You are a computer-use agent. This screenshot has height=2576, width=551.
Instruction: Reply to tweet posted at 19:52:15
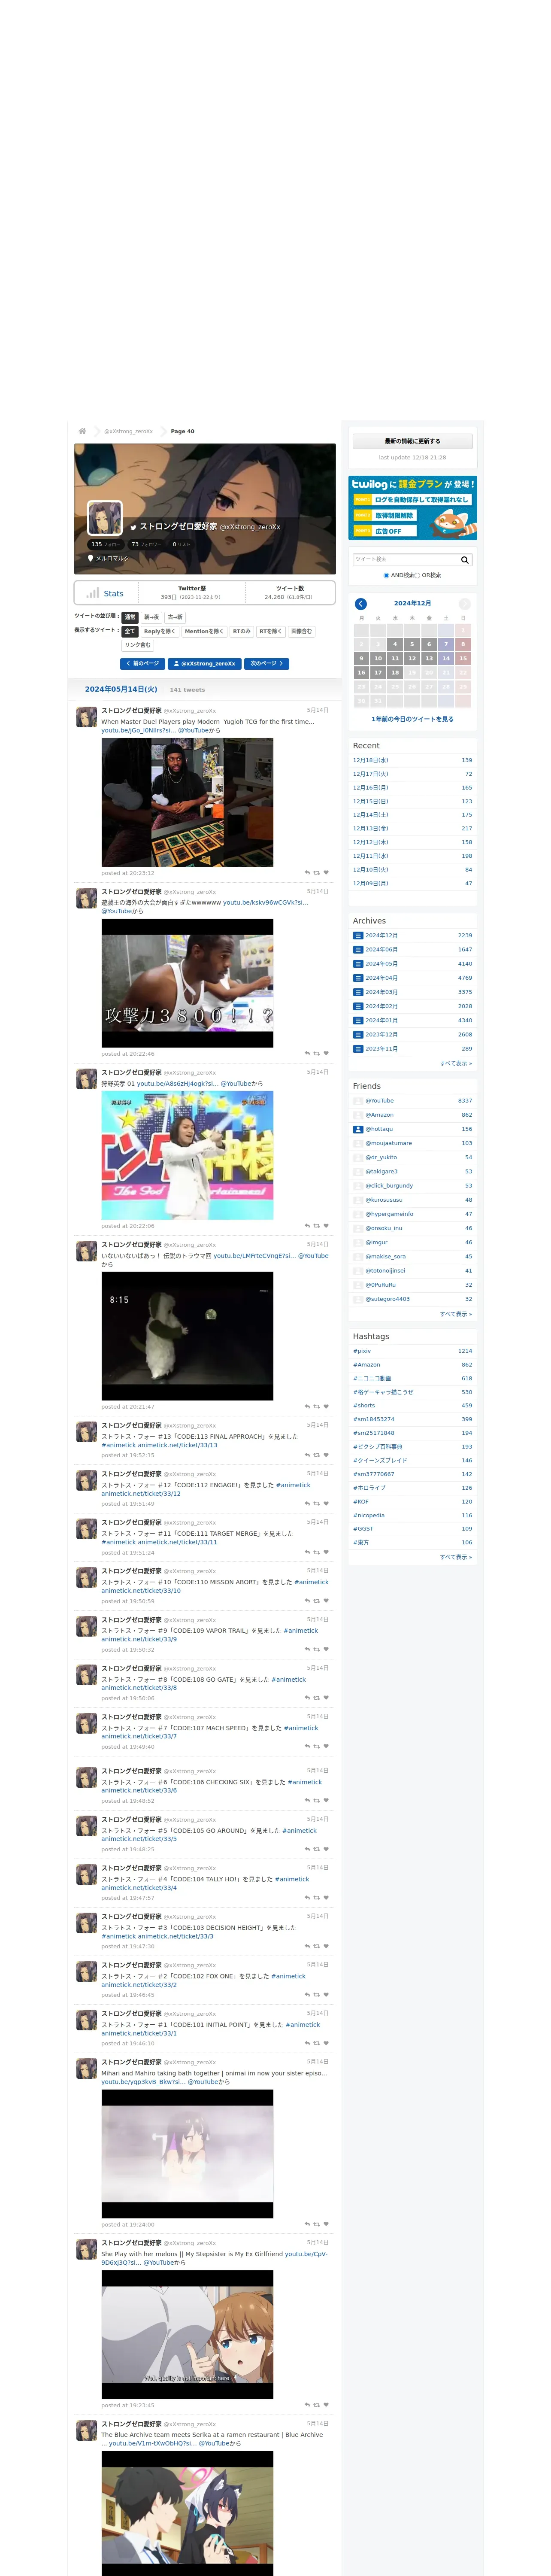tap(307, 1455)
